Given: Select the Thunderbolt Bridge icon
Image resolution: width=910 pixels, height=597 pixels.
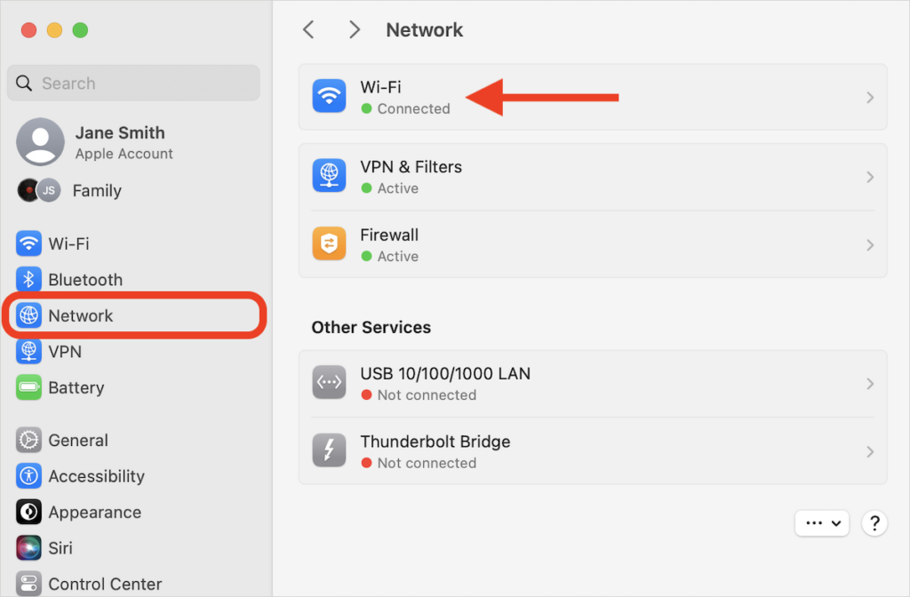Looking at the screenshot, I should point(329,450).
